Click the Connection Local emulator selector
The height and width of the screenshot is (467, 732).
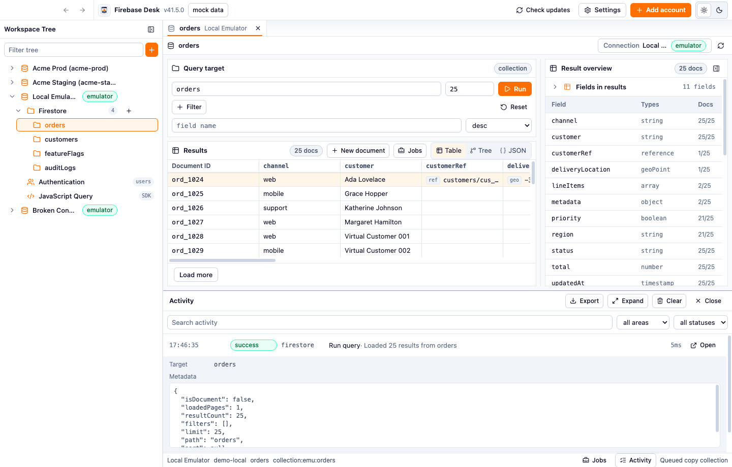(655, 46)
